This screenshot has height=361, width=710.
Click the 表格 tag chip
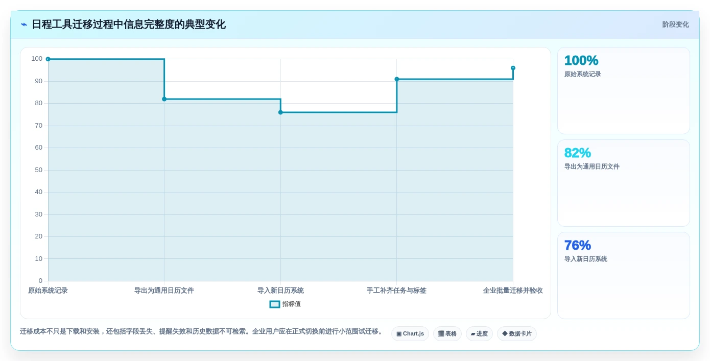(447, 333)
